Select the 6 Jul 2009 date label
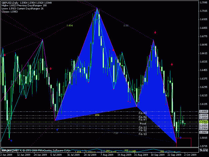Image resolution: width=209 pixels, height=157 pixels. click(56, 155)
